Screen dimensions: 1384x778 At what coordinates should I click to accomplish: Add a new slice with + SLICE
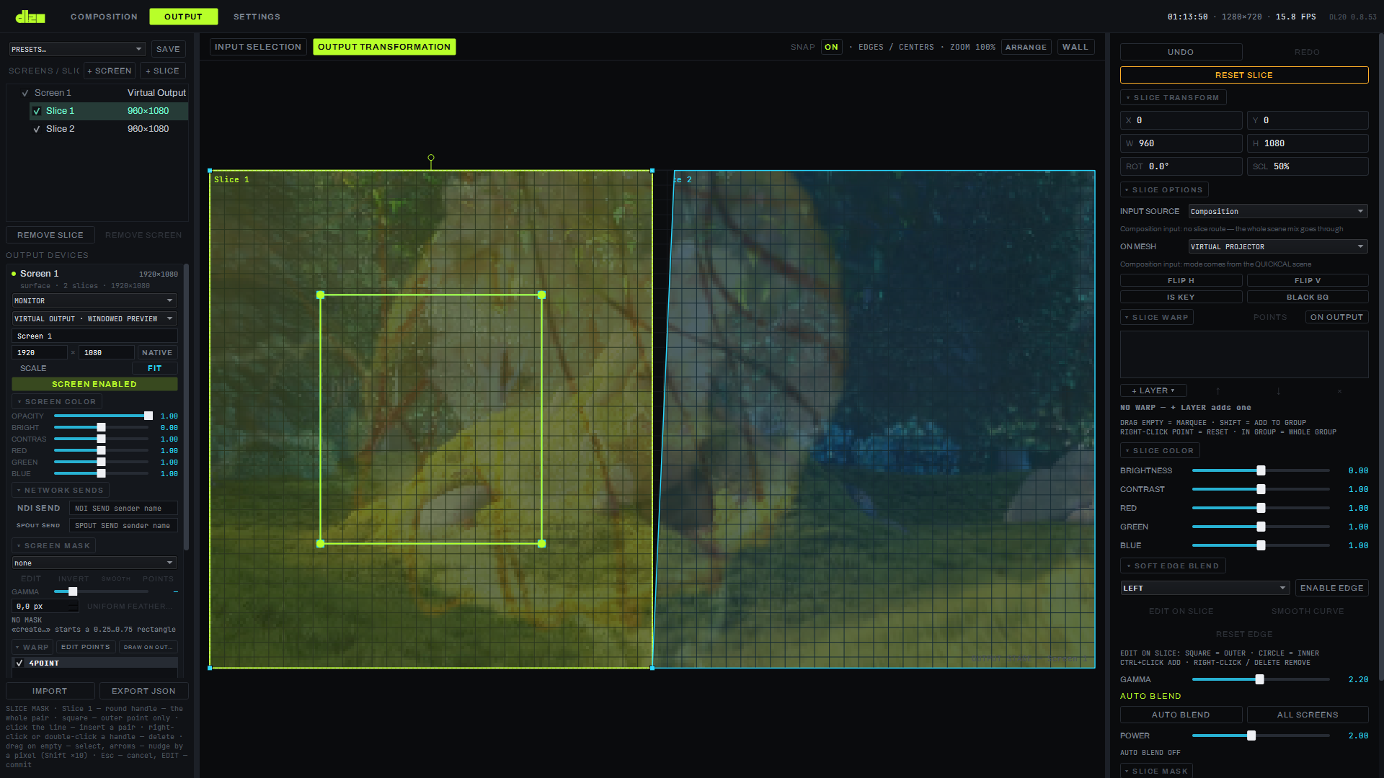pos(163,71)
